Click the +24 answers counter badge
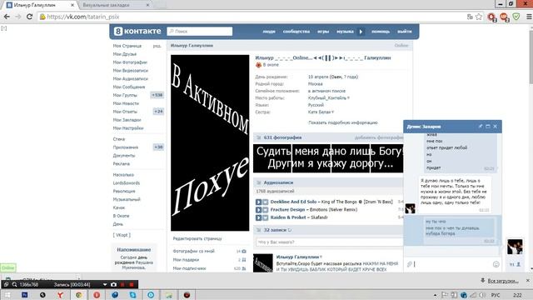This screenshot has height=300, width=533. click(x=158, y=112)
